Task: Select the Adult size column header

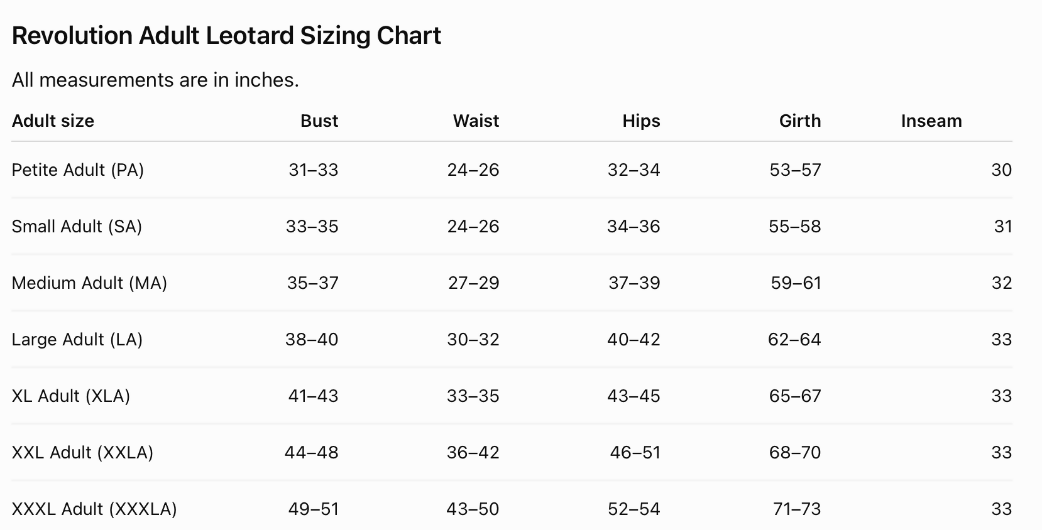Action: pyautogui.click(x=53, y=121)
